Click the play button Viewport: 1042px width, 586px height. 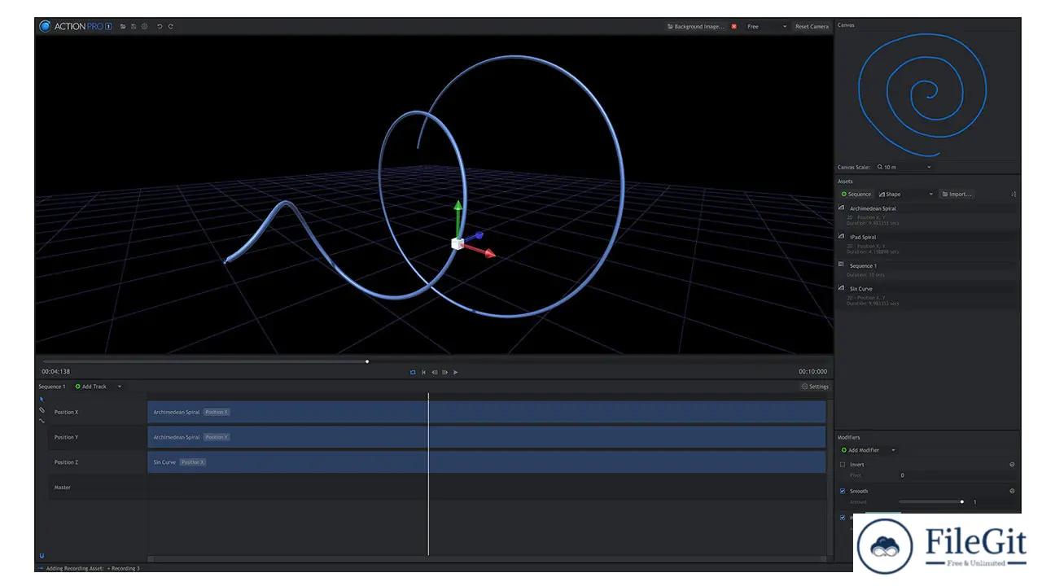[x=455, y=372]
